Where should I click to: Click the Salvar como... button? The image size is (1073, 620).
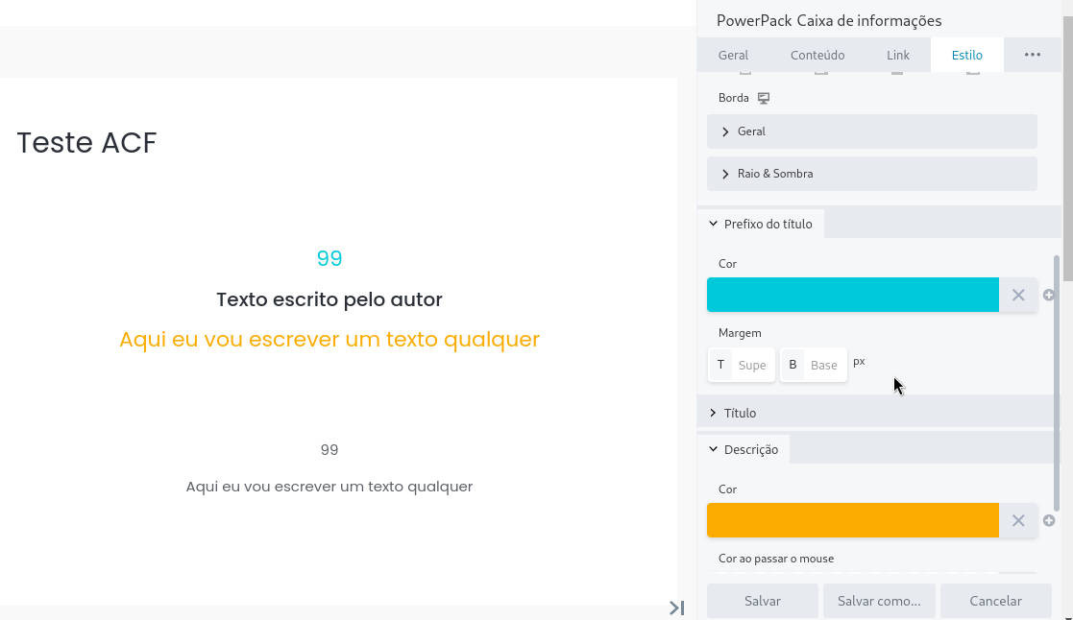pyautogui.click(x=879, y=601)
